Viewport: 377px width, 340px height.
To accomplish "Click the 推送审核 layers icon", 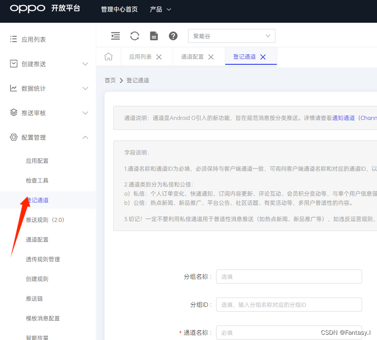I will click(x=14, y=112).
